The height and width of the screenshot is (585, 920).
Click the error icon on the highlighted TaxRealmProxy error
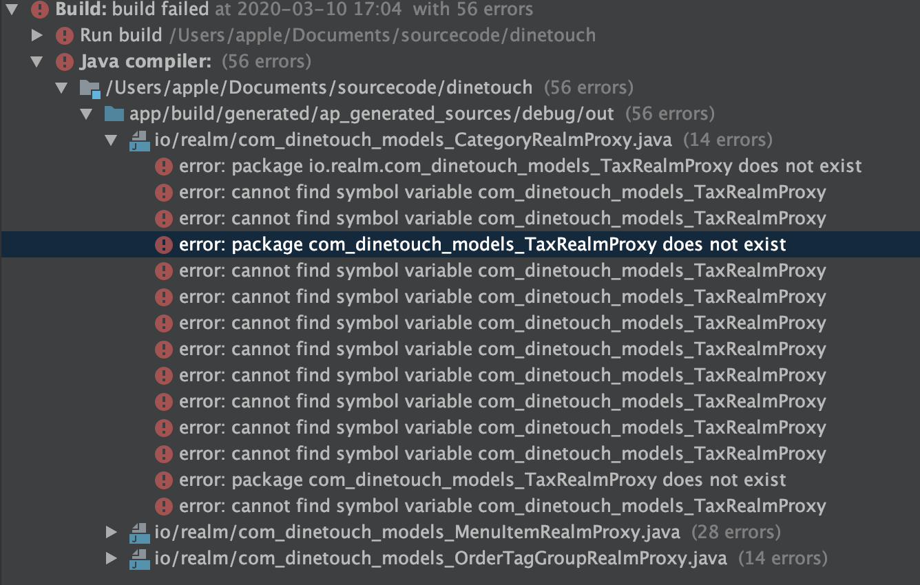click(x=165, y=244)
